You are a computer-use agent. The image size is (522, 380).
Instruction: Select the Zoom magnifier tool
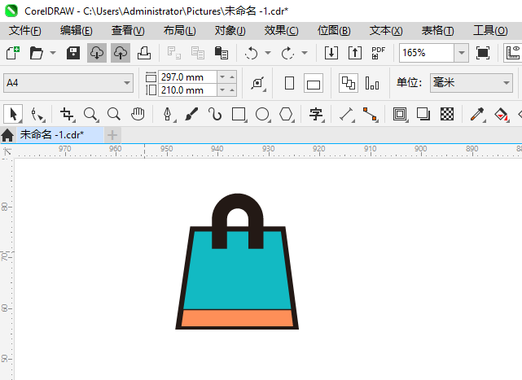(90, 114)
